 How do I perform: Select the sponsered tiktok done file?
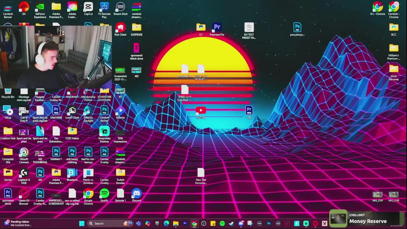136,52
